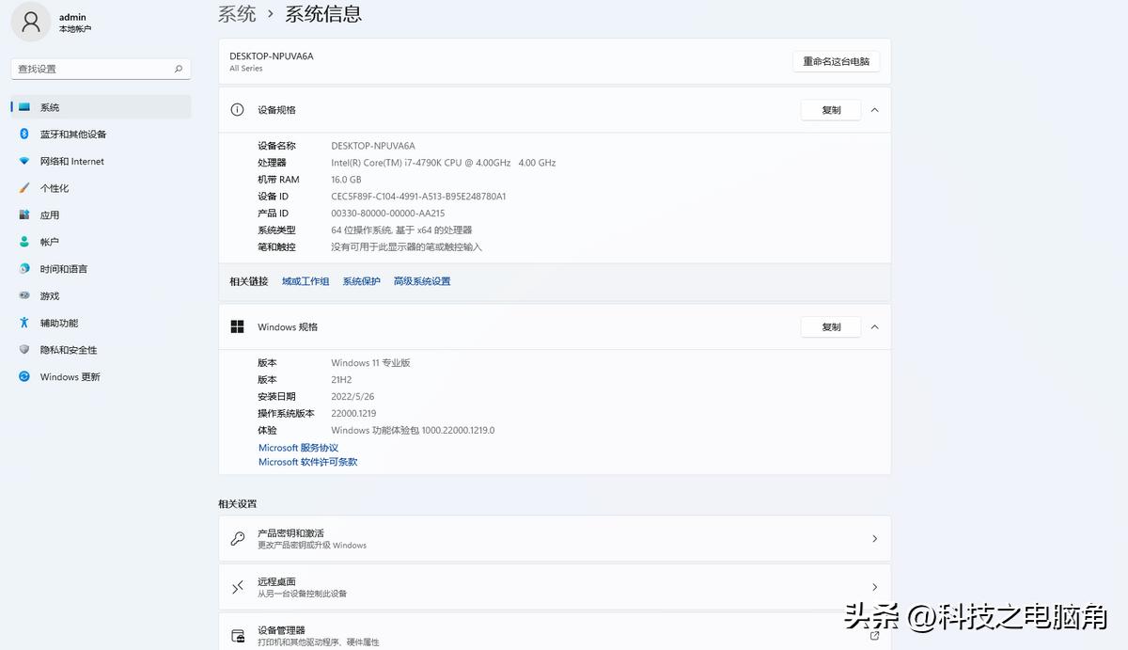
Task: Open the 蓝牙和其他设备 settings icon
Action: [23, 134]
